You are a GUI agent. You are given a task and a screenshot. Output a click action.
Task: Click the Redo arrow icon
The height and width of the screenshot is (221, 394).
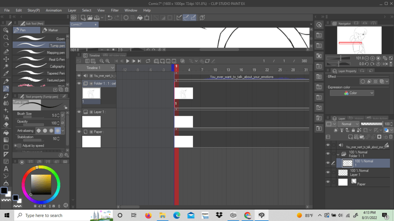coord(117,18)
